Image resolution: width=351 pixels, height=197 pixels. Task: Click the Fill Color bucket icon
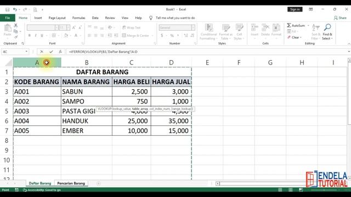[x=66, y=36]
